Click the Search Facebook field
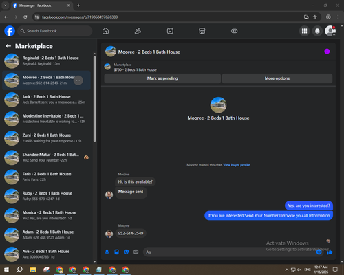This screenshot has width=344, height=275. (55, 31)
